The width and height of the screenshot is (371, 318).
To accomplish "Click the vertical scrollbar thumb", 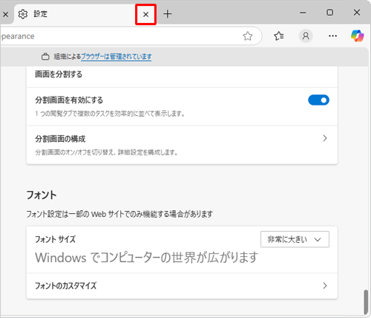I will tap(366, 302).
